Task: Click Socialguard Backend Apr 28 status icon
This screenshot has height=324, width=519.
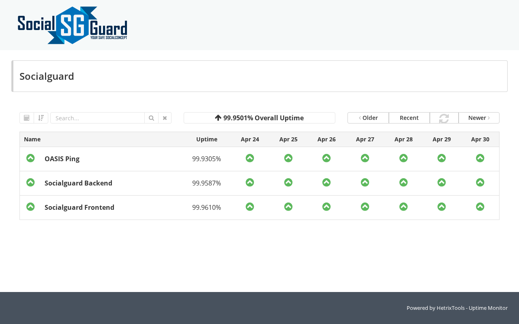Action: [403, 182]
